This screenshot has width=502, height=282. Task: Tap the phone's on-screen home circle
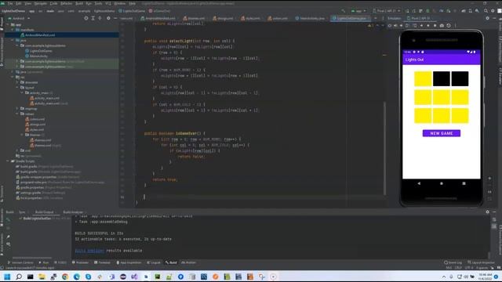(x=442, y=183)
